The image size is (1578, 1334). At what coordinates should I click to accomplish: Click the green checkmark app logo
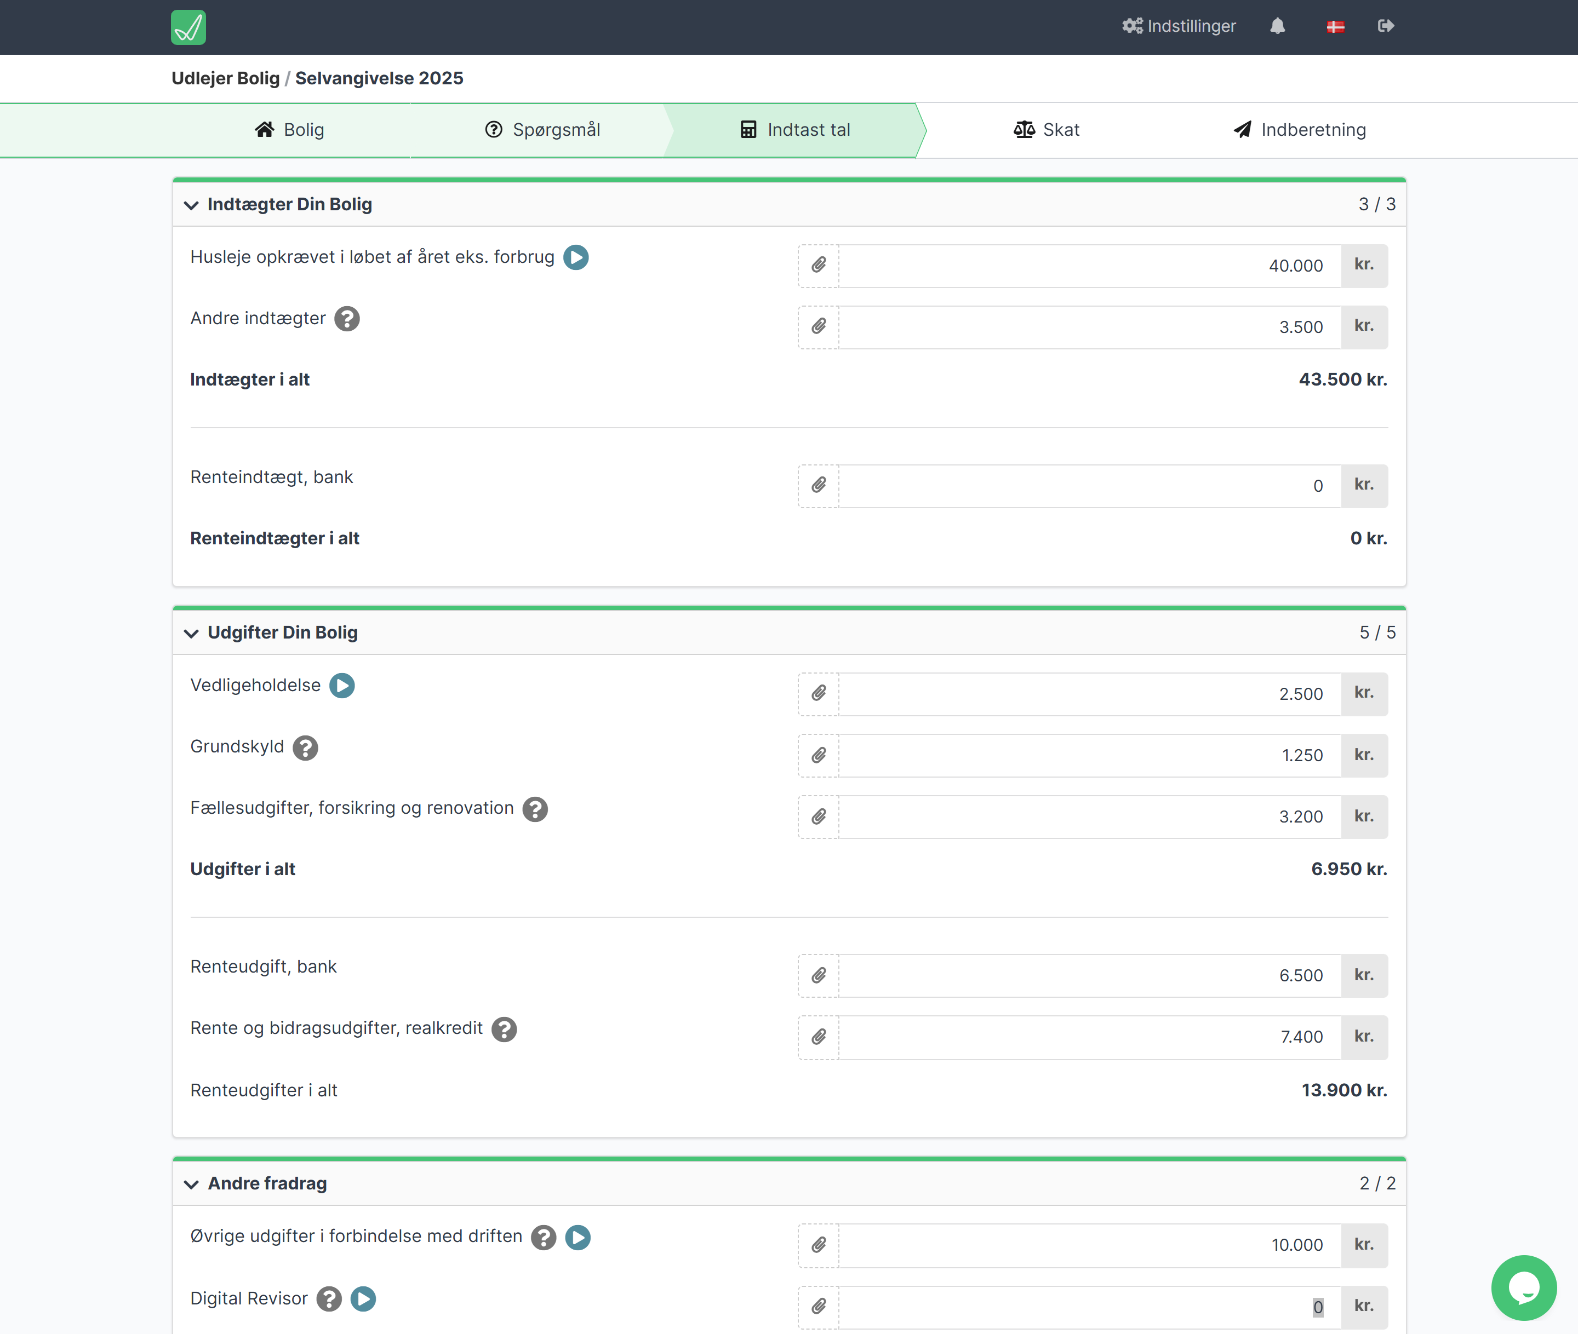tap(187, 27)
